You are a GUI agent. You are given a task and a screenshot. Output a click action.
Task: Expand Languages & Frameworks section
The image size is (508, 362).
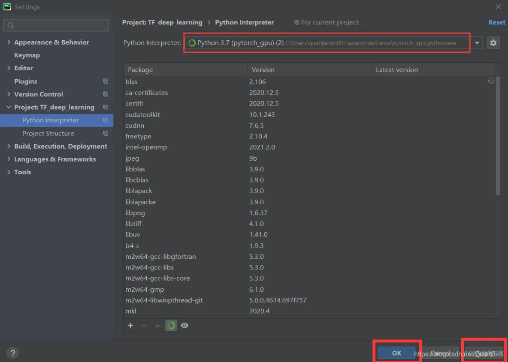coord(9,159)
